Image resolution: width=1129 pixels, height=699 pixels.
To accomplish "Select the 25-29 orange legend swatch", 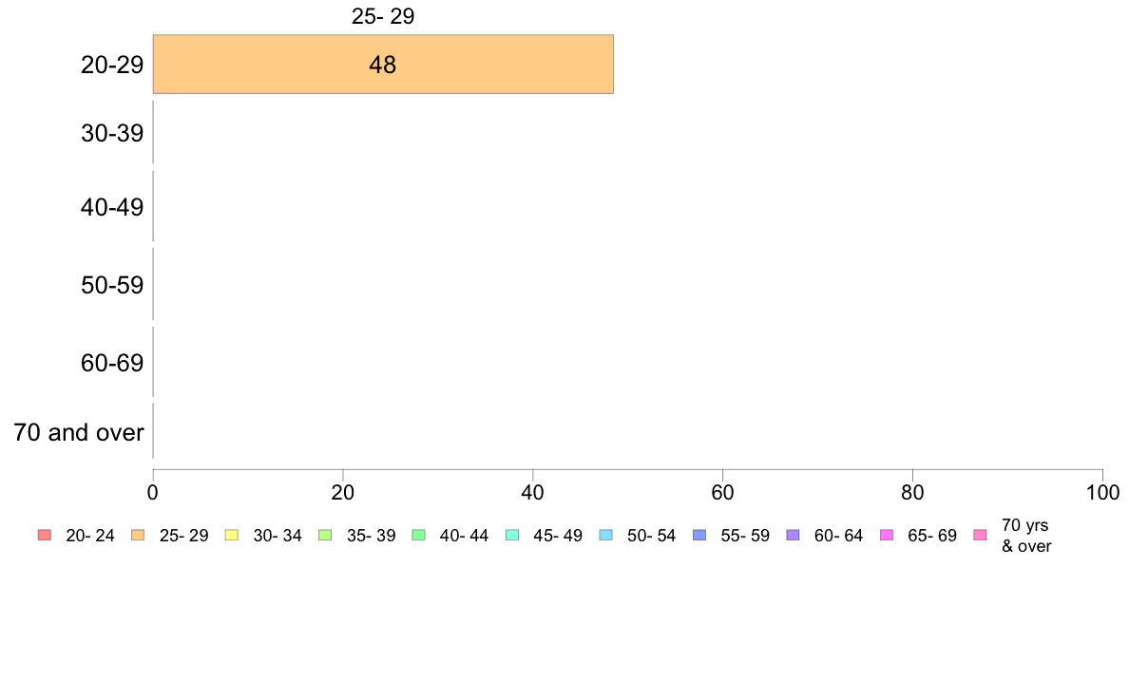I will (138, 535).
